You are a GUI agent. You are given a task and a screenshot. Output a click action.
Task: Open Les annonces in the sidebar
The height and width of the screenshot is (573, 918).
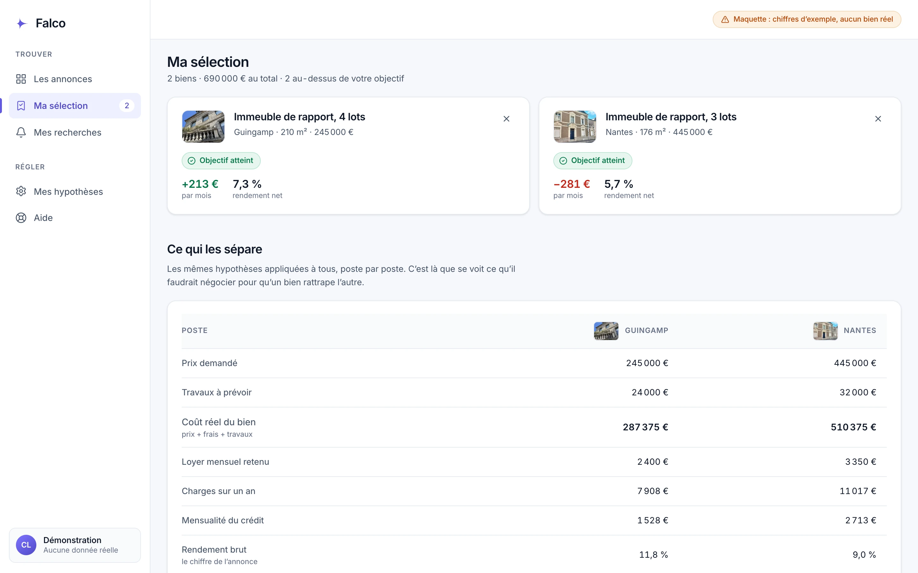pos(75,79)
